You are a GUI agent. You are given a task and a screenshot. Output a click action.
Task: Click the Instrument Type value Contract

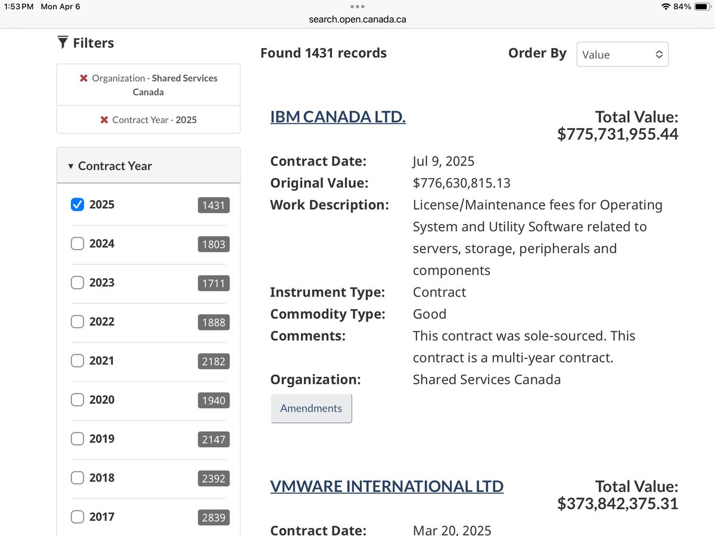pos(440,292)
